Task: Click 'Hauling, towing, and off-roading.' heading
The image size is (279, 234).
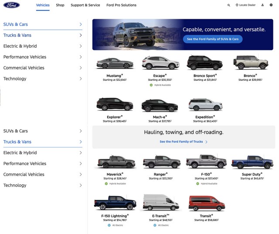Action: coord(184,132)
